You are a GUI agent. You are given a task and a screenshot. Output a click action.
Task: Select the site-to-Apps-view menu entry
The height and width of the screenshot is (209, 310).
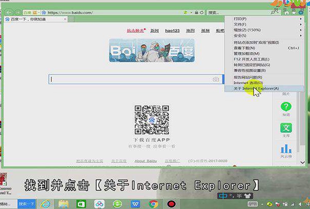click(264, 43)
